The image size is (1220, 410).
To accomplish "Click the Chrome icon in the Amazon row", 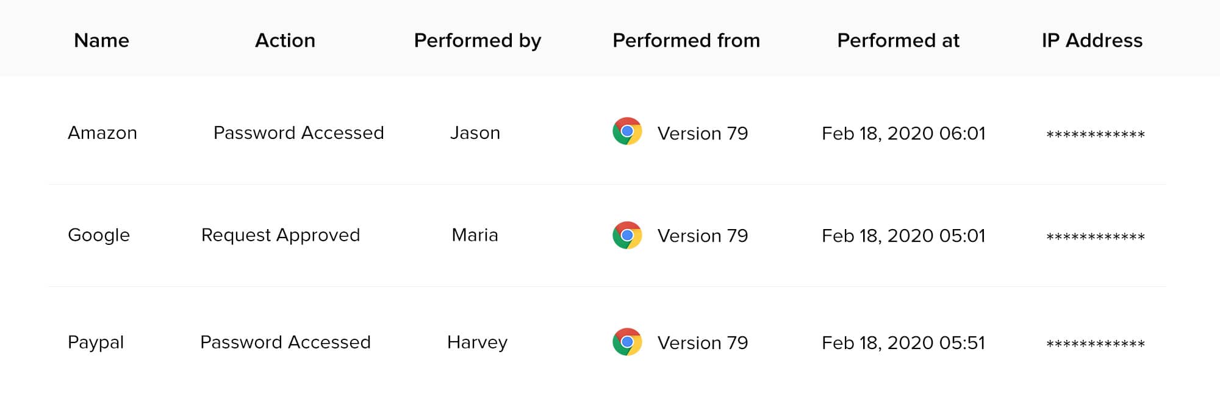I will (627, 132).
